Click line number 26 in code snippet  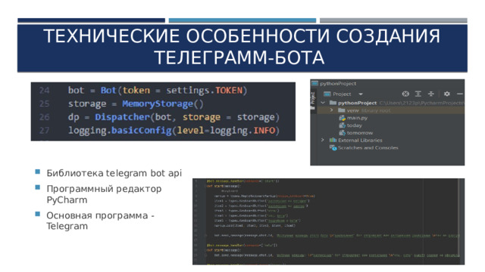tap(44, 117)
